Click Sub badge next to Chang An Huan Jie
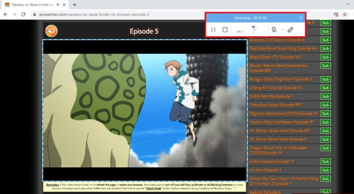354x194 pixels. pyautogui.click(x=325, y=88)
